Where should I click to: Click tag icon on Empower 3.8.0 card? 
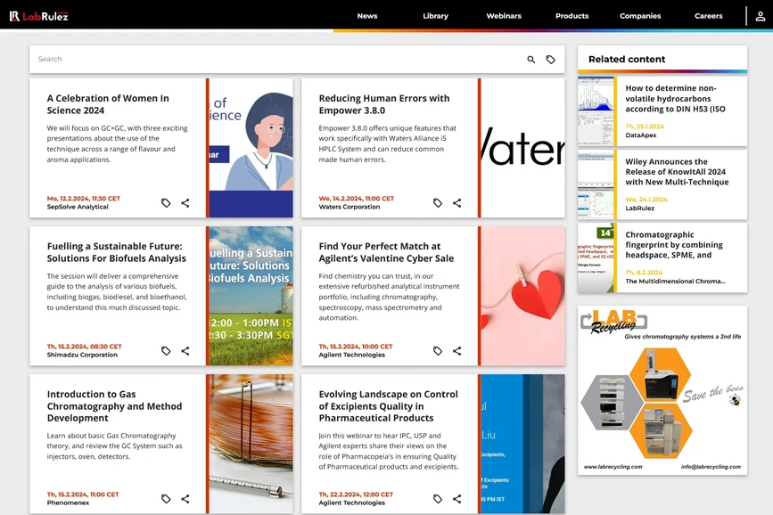coord(438,203)
